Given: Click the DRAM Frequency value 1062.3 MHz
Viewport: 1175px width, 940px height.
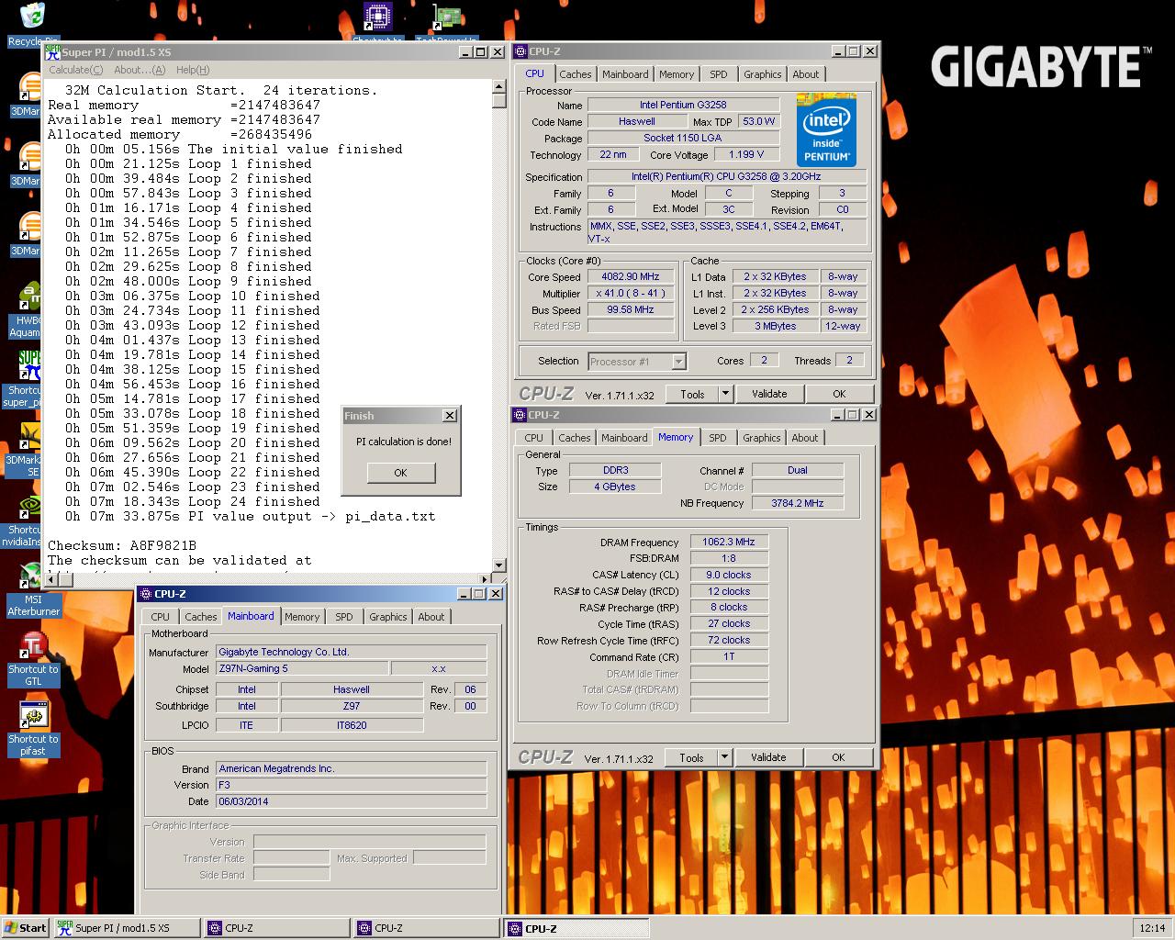Looking at the screenshot, I should pos(729,542).
